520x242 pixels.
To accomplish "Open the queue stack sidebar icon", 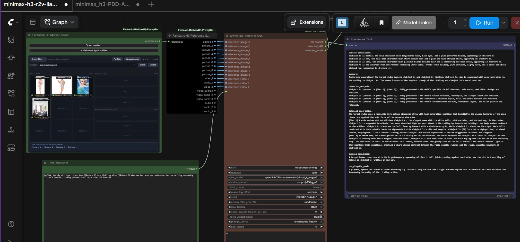I will [11, 148].
